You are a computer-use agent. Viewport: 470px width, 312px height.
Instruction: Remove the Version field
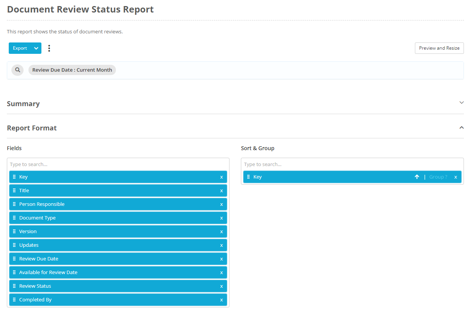pyautogui.click(x=222, y=232)
